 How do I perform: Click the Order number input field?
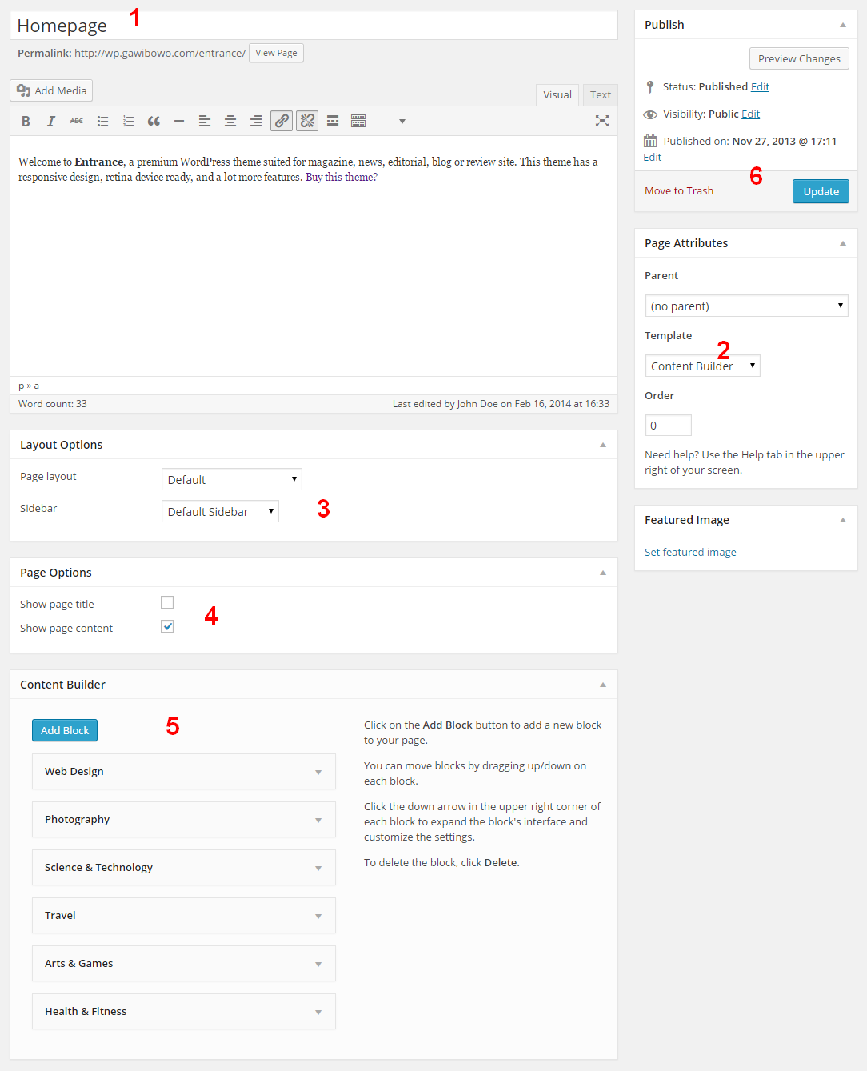click(x=668, y=426)
